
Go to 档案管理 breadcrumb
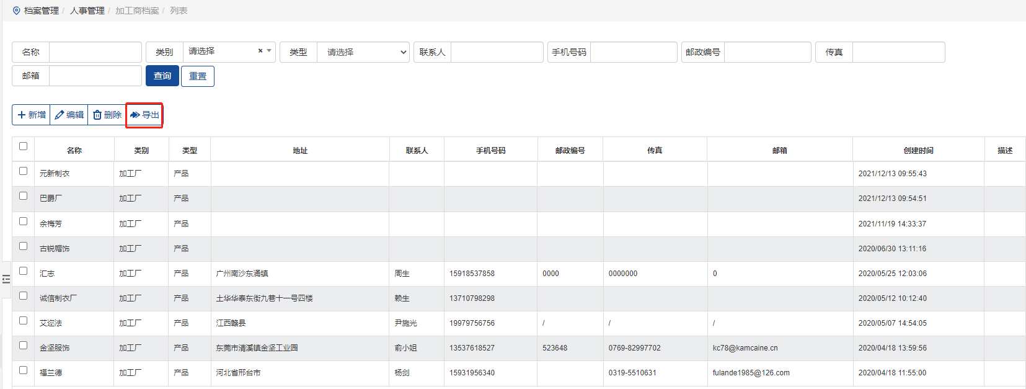[x=41, y=11]
